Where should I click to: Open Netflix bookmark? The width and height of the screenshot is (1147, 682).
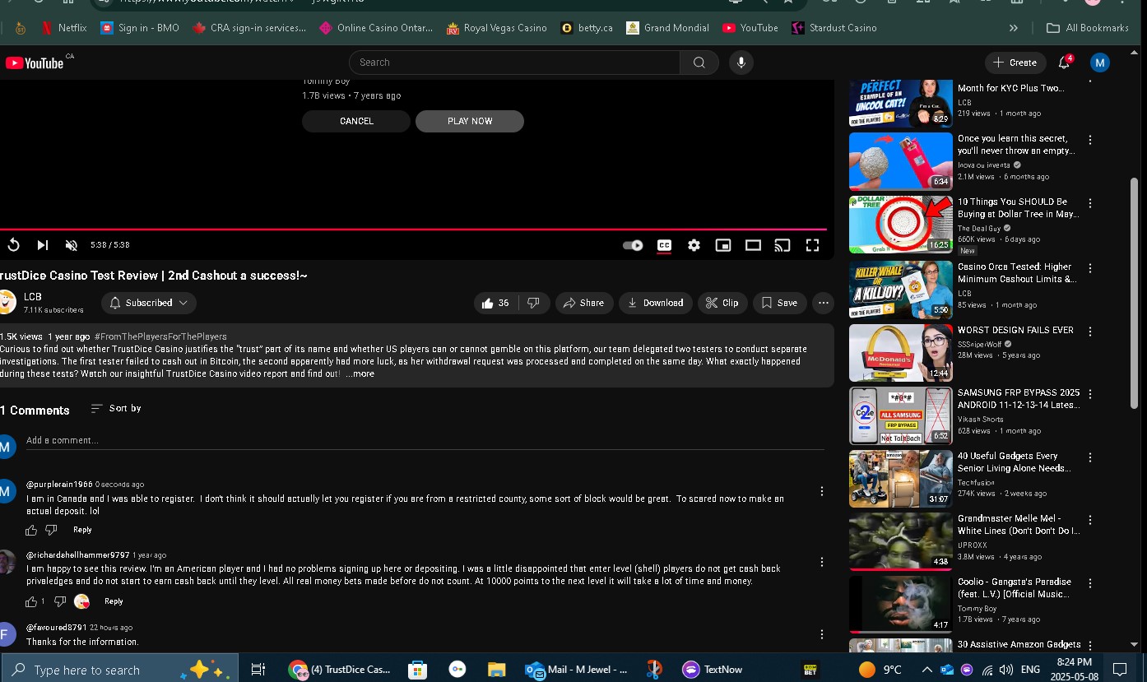tap(63, 28)
